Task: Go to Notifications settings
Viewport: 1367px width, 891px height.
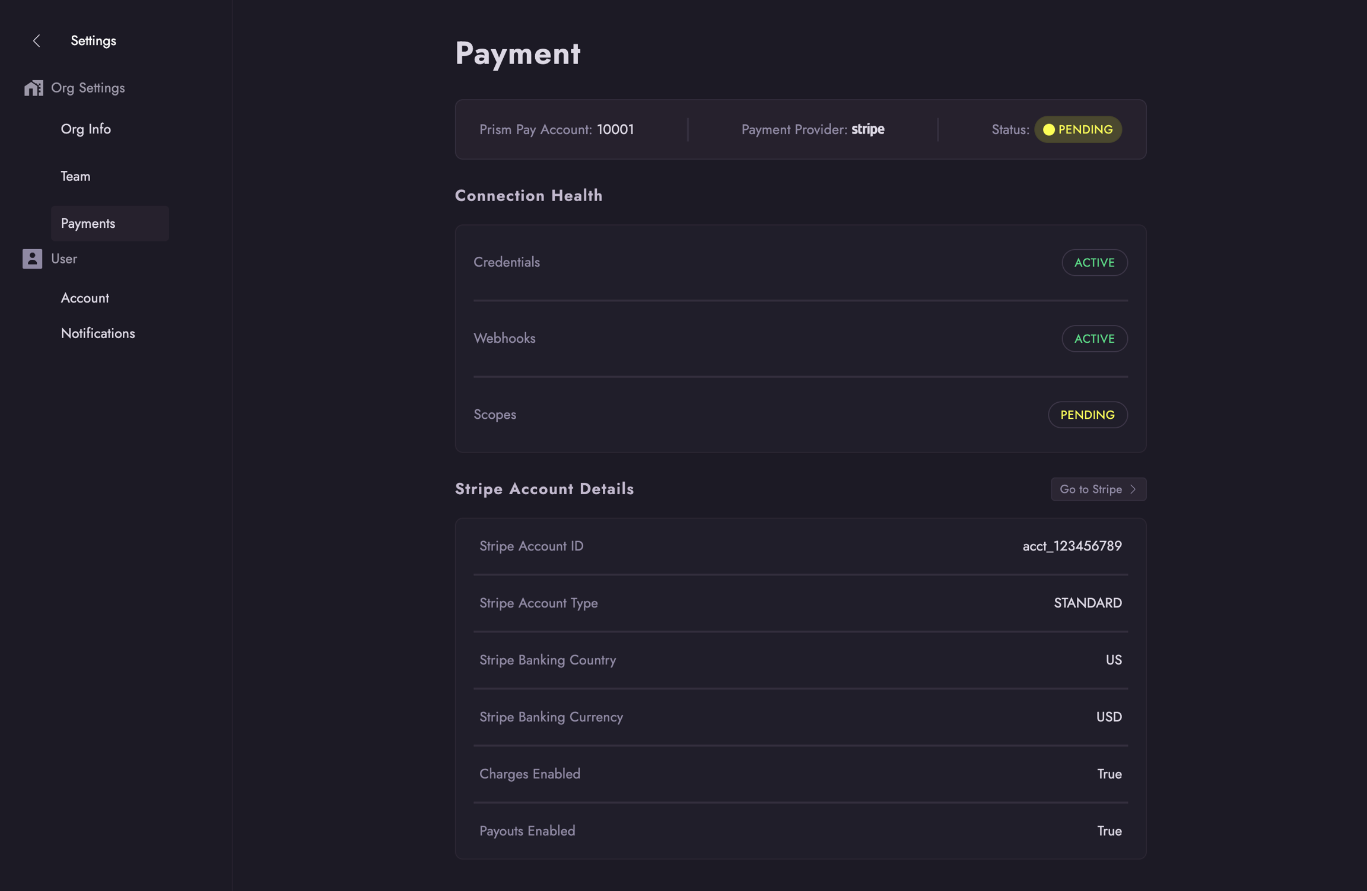Action: pos(98,333)
